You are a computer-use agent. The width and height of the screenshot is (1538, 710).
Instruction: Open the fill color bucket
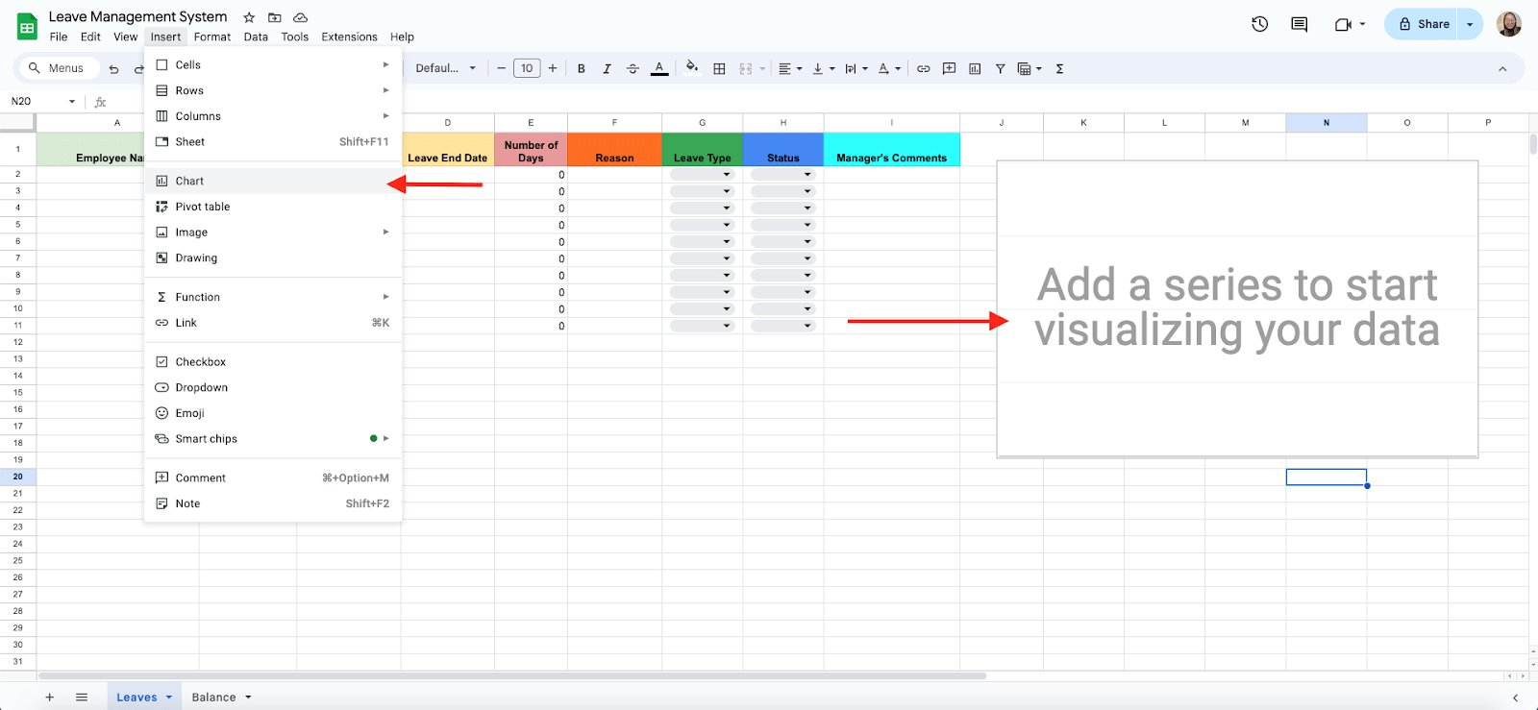tap(692, 68)
